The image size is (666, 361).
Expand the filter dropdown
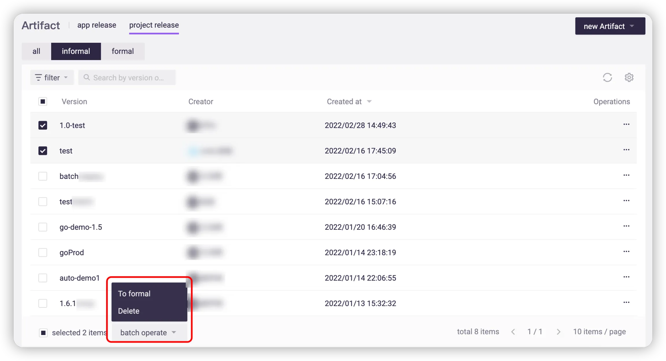click(52, 77)
